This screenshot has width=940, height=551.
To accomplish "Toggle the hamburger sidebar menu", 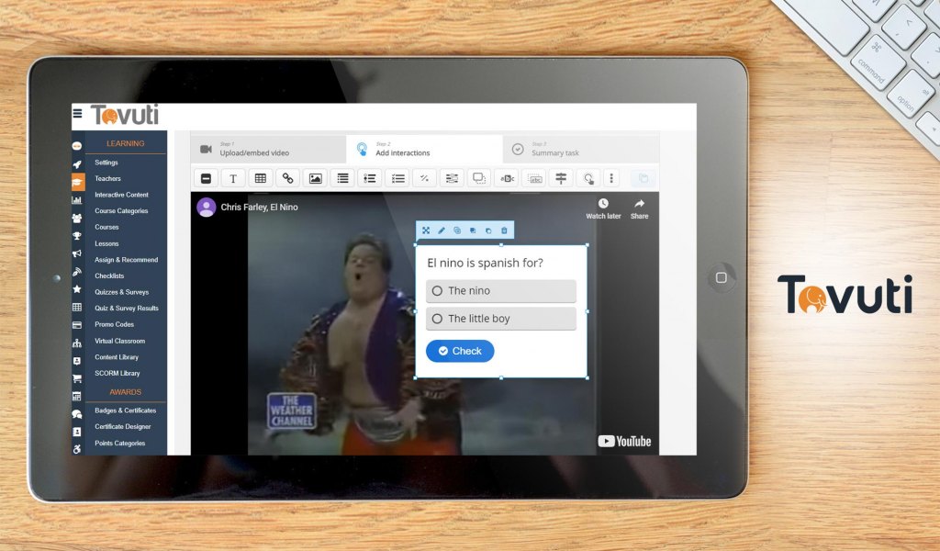I will point(77,115).
